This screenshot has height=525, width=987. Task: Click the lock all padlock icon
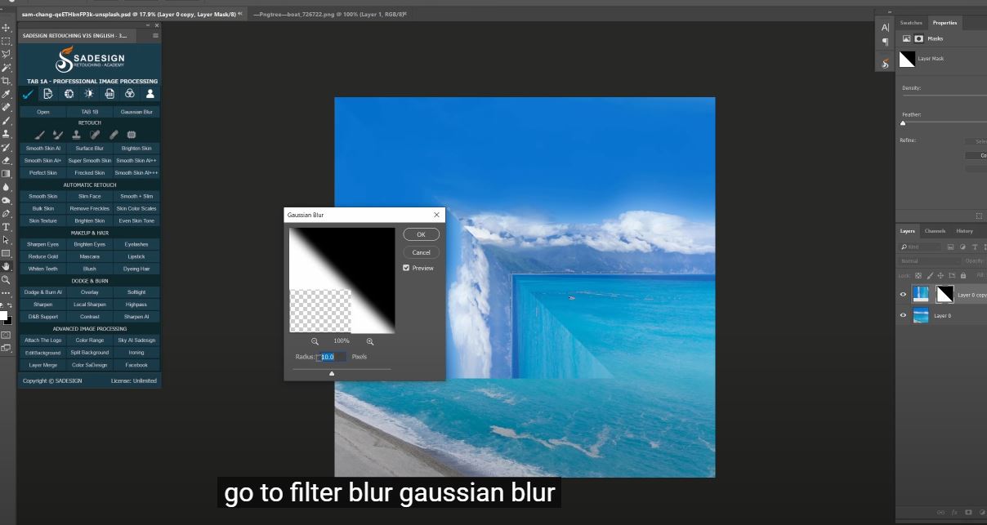963,275
